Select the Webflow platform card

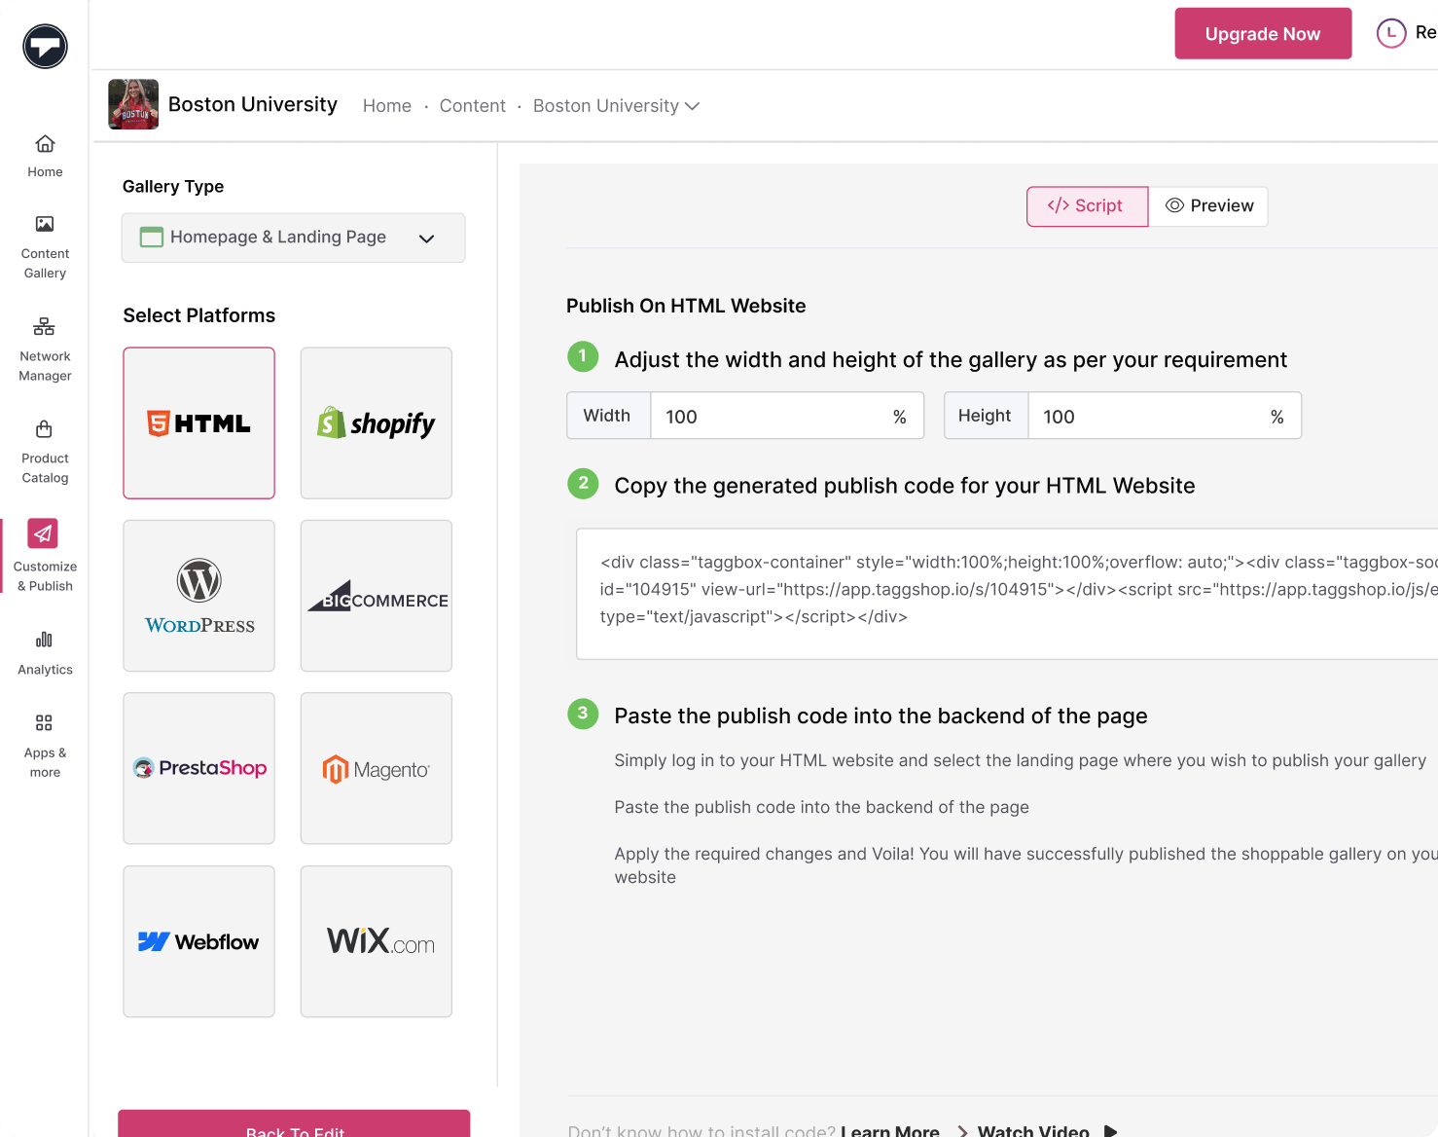point(199,941)
